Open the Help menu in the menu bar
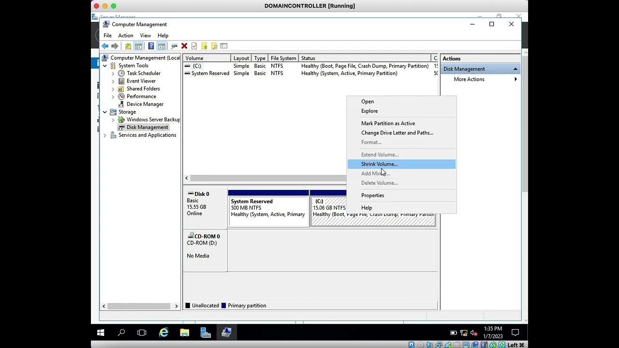The image size is (619, 348). click(163, 35)
